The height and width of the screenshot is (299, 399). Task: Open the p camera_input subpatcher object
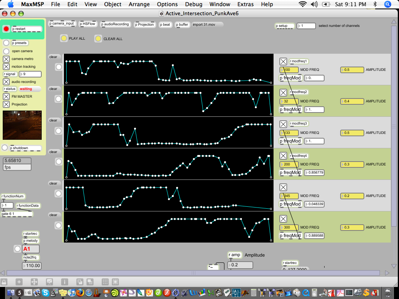tap(62, 24)
